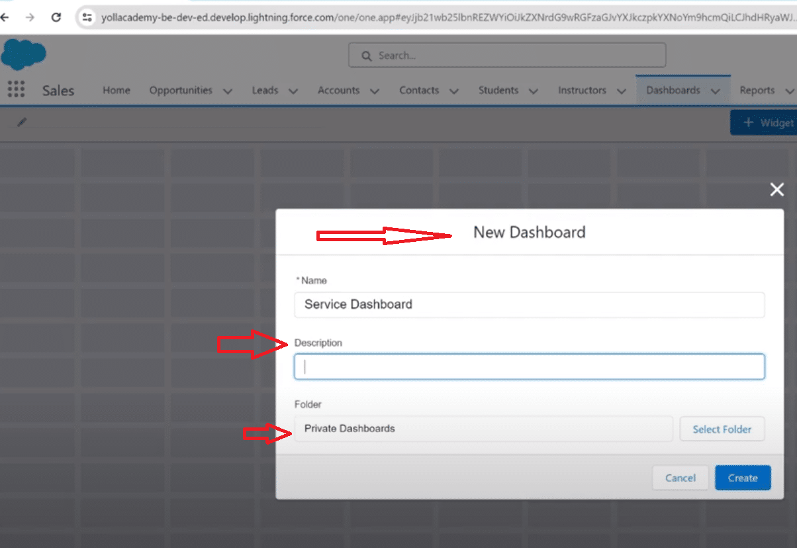The height and width of the screenshot is (548, 797).
Task: Go forward in browser history
Action: tap(30, 17)
